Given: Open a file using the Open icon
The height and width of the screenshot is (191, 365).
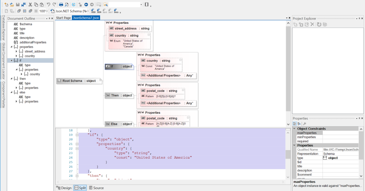Looking at the screenshot, I should [x=11, y=5].
